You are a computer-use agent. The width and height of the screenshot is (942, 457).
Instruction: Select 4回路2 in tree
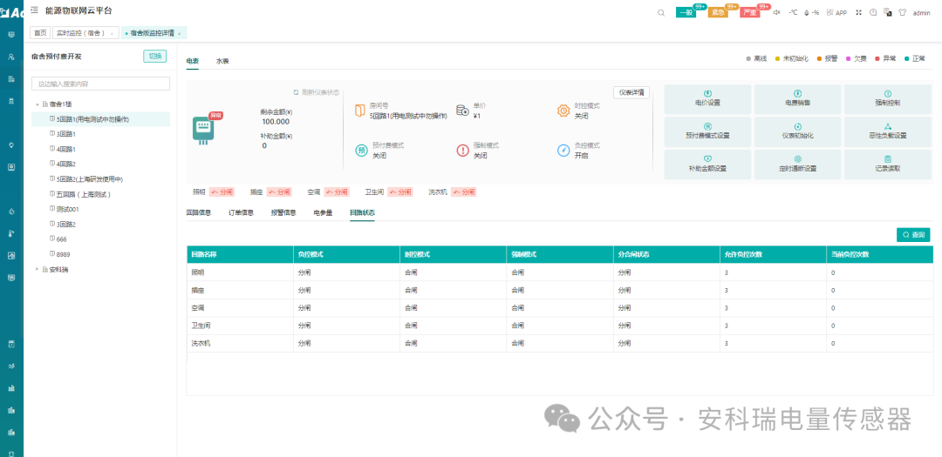(66, 164)
